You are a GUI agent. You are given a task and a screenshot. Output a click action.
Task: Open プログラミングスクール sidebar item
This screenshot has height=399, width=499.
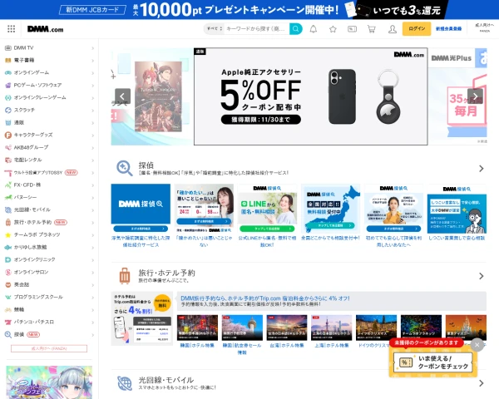[x=49, y=297]
